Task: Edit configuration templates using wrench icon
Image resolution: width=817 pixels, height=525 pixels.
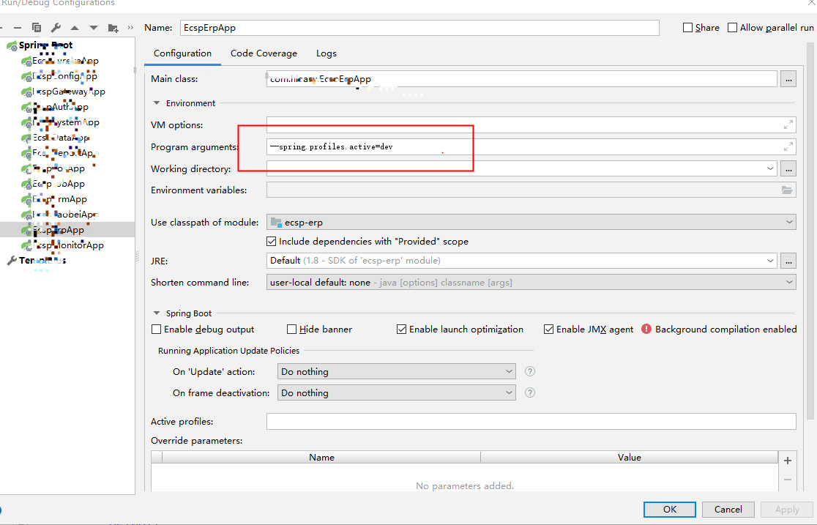Action: click(55, 27)
